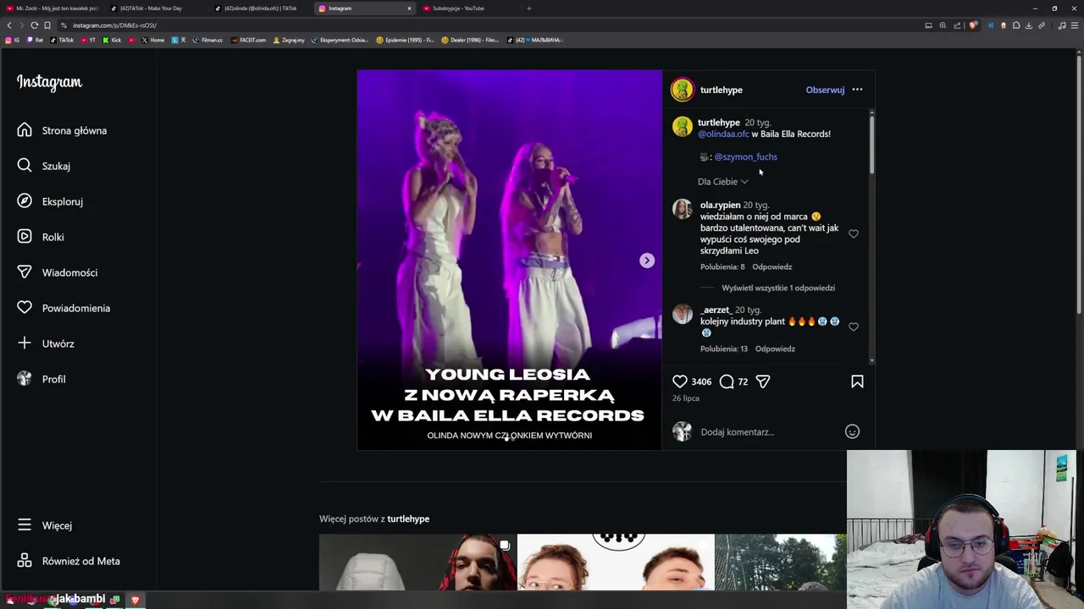The height and width of the screenshot is (609, 1084).
Task: Share the post with paper-plane icon
Action: pyautogui.click(x=763, y=381)
